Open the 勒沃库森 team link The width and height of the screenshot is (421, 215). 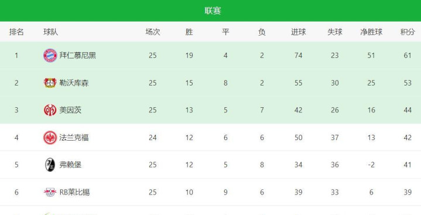click(74, 83)
